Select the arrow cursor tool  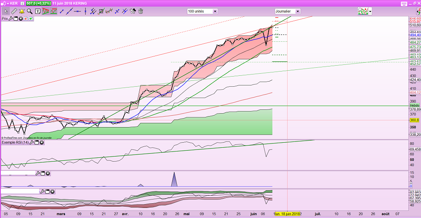6,11
